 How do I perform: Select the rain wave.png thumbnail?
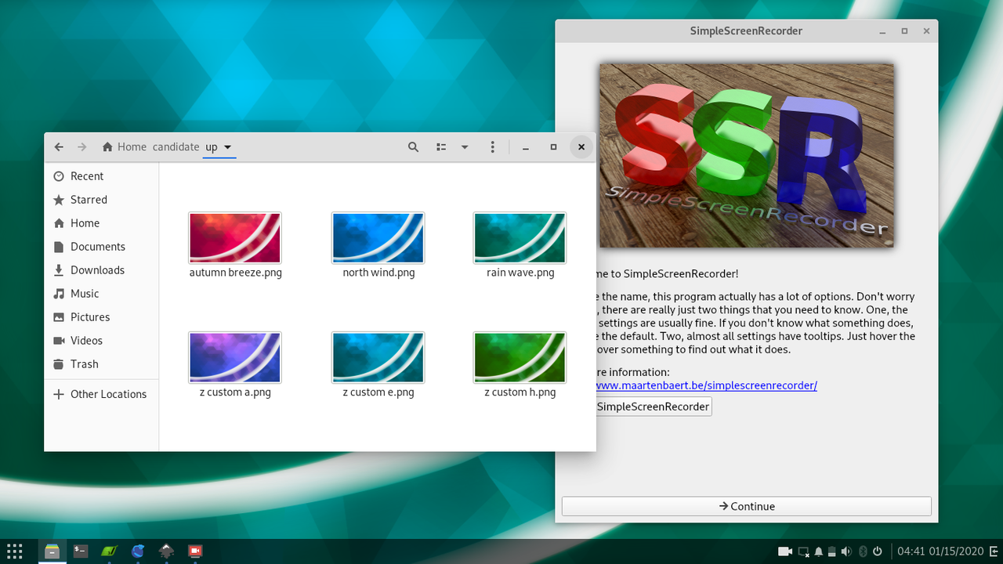coord(520,237)
